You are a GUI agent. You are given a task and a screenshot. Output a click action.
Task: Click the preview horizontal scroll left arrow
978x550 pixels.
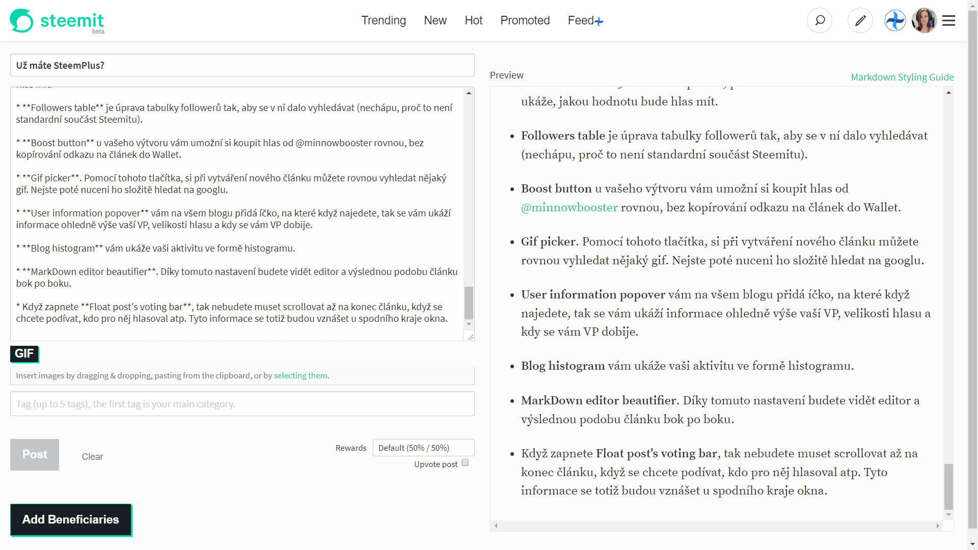coord(496,526)
